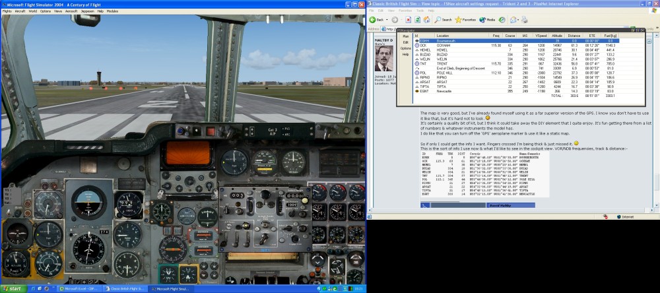The width and height of the screenshot is (660, 293).
Task: Select the TIPTA waypoint row
Action: click(517, 86)
